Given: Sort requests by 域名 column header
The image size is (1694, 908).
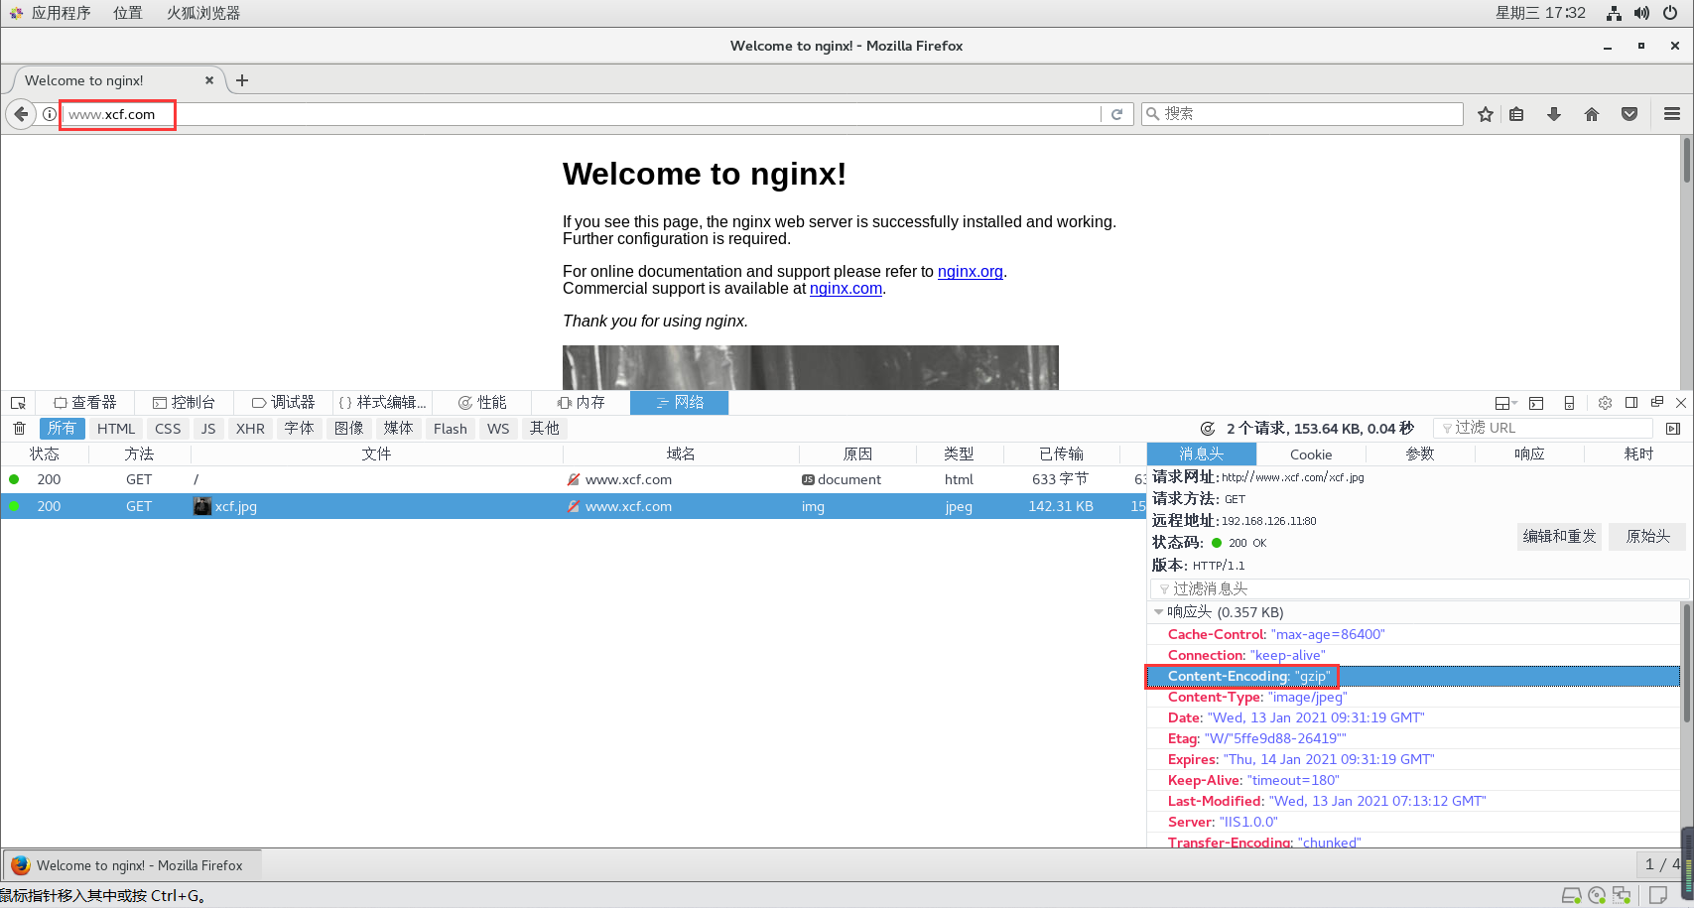Looking at the screenshot, I should (x=681, y=454).
